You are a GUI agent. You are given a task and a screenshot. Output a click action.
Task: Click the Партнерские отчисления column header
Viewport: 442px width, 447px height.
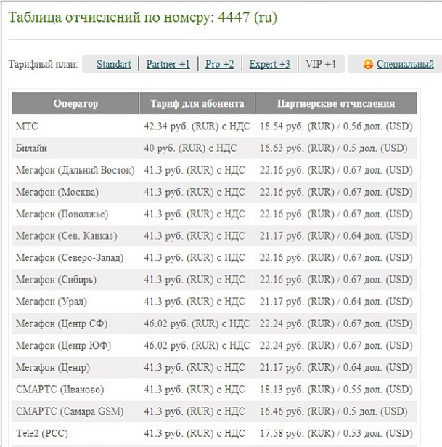(x=336, y=103)
